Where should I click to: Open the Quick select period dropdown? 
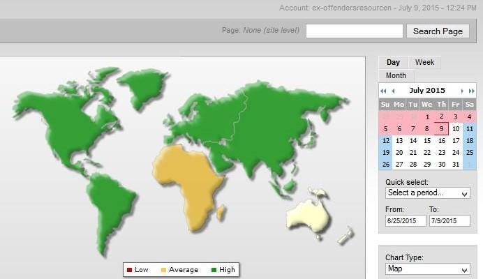[428, 193]
